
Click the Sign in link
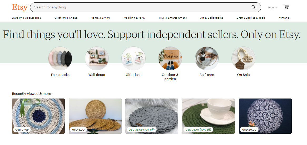273,7
